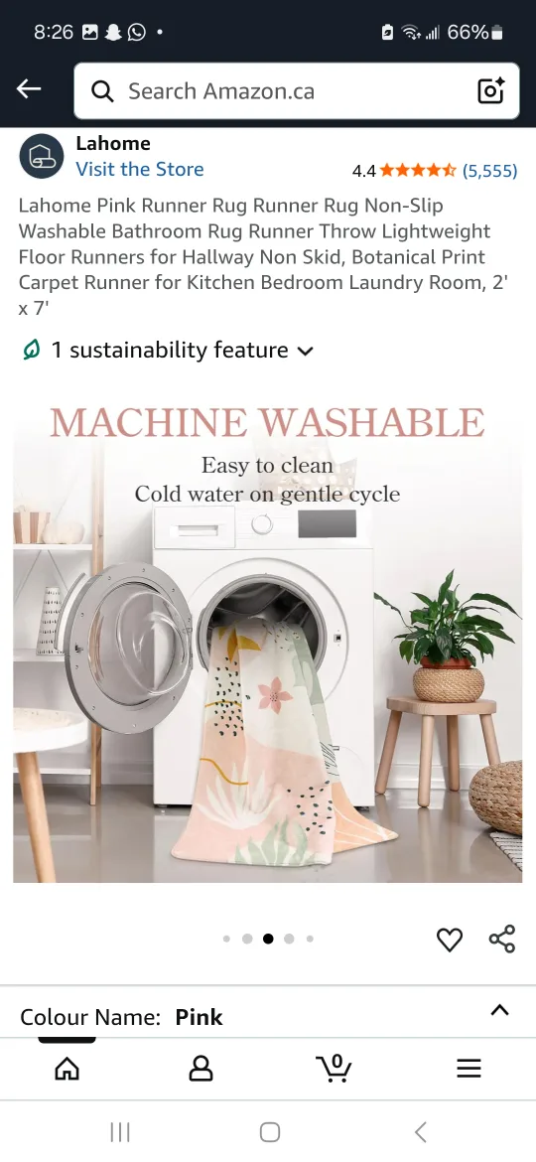Open the hamburger menu
Viewport: 536px width, 1162px height.
469,1068
